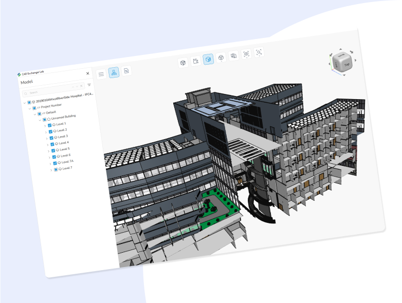Expand the Level 1 node
Viewport: 402px width, 303px height.
point(45,126)
